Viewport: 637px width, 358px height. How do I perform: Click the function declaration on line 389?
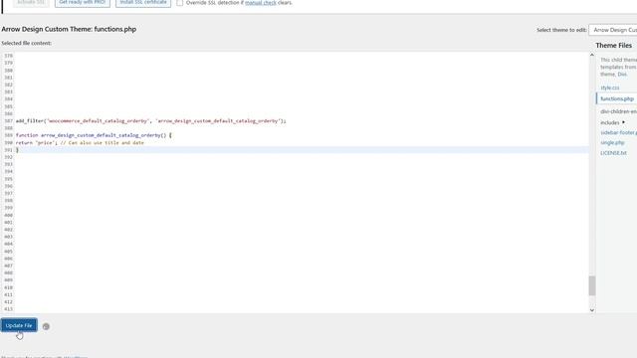point(94,135)
